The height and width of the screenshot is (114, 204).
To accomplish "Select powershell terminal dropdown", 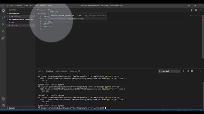I will click(169, 71).
